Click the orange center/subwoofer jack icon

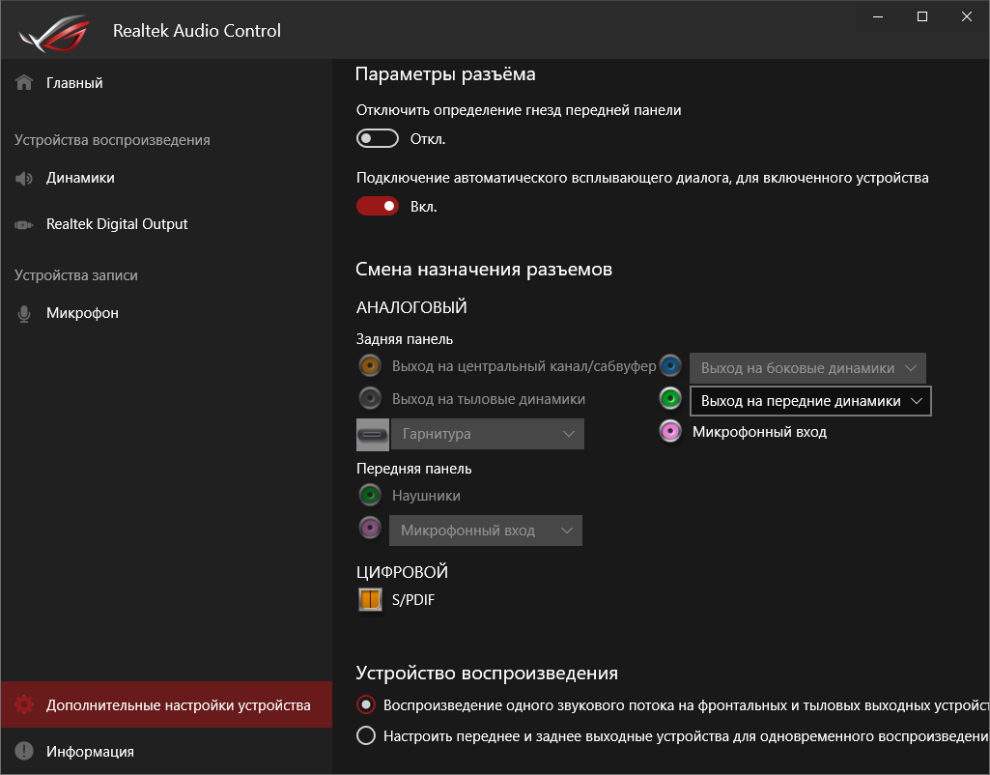click(369, 366)
